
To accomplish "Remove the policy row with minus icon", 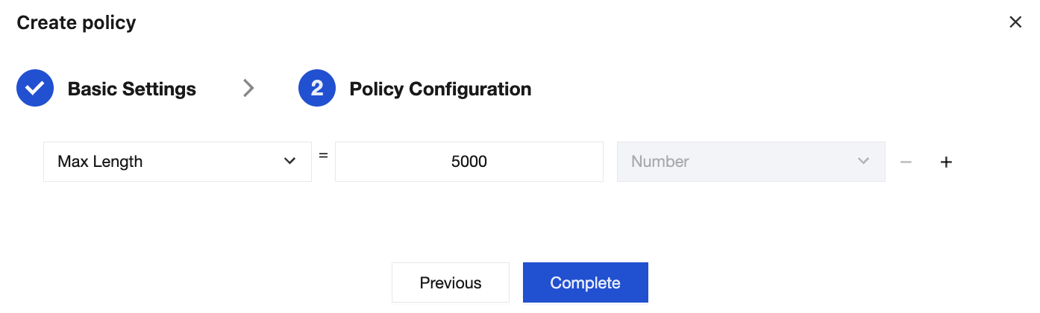I will (x=906, y=162).
